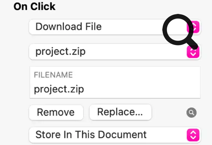Pick another file from the project.zip menu
Image resolution: width=212 pixels, height=145 pixels.
pos(115,52)
